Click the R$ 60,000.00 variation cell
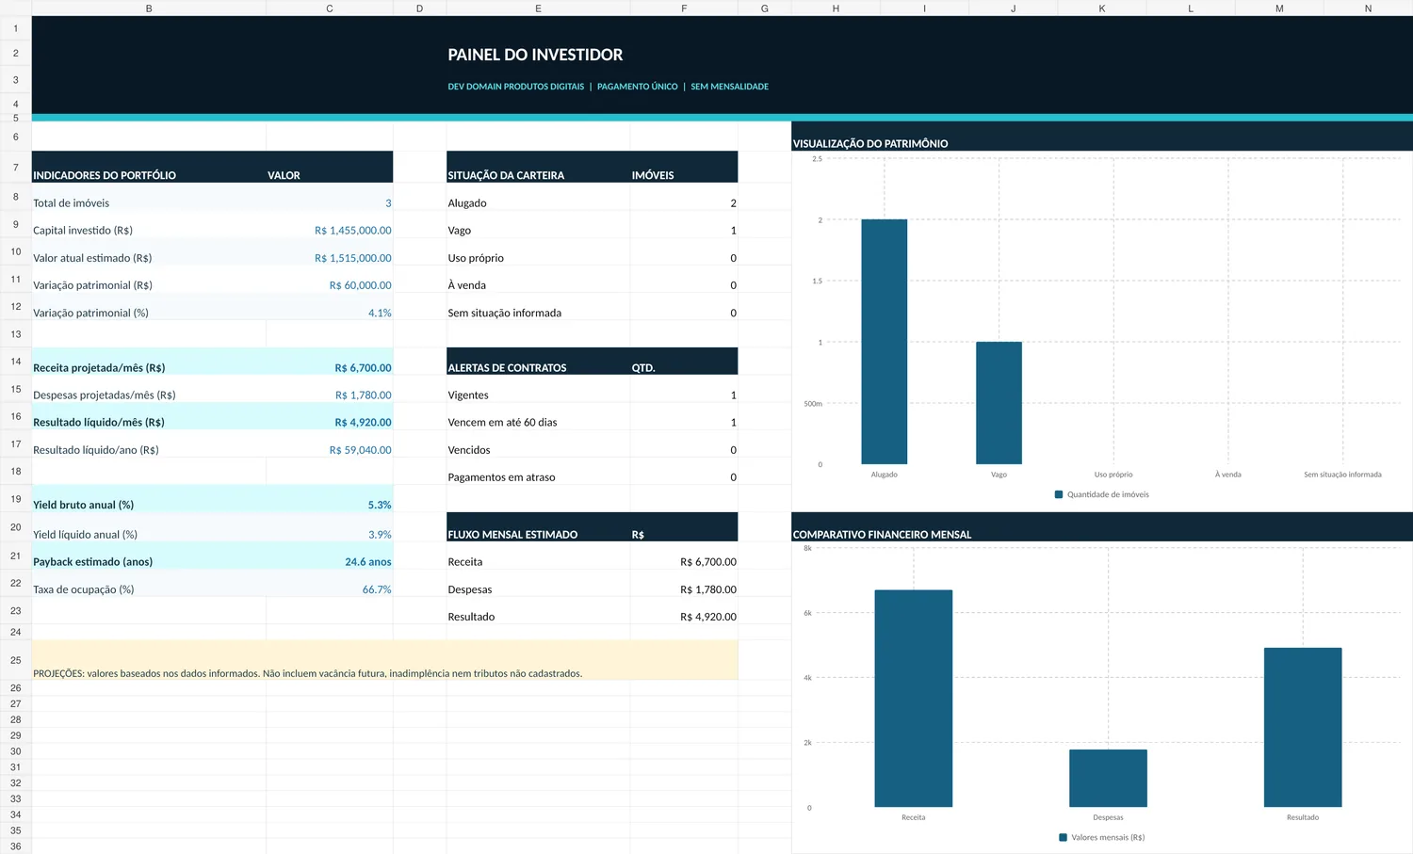Viewport: 1413px width, 854px height. [330, 280]
